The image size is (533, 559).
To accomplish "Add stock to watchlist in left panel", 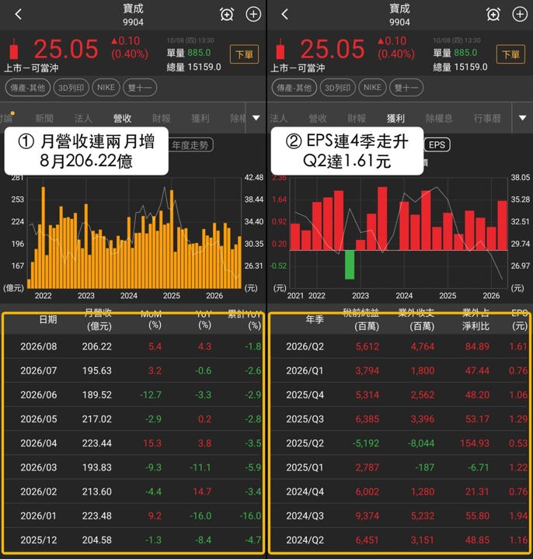I will [x=253, y=14].
